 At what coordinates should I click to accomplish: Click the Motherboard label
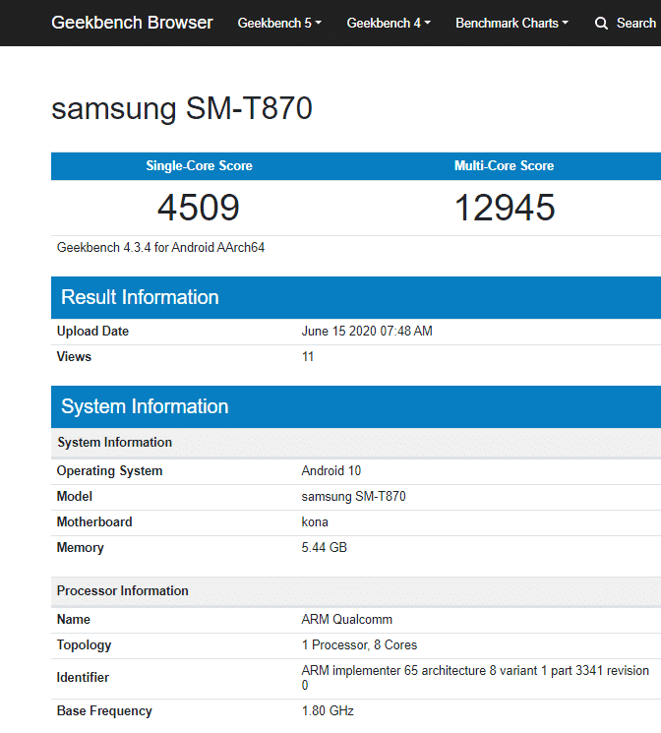point(94,521)
